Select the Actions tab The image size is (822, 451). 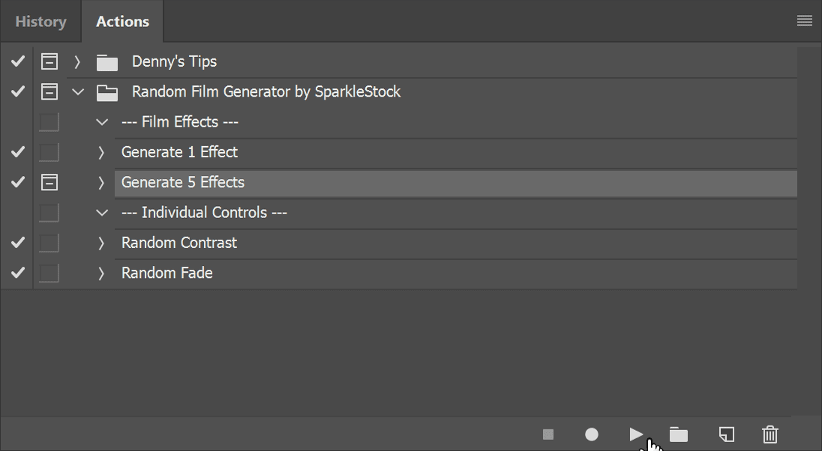(123, 22)
